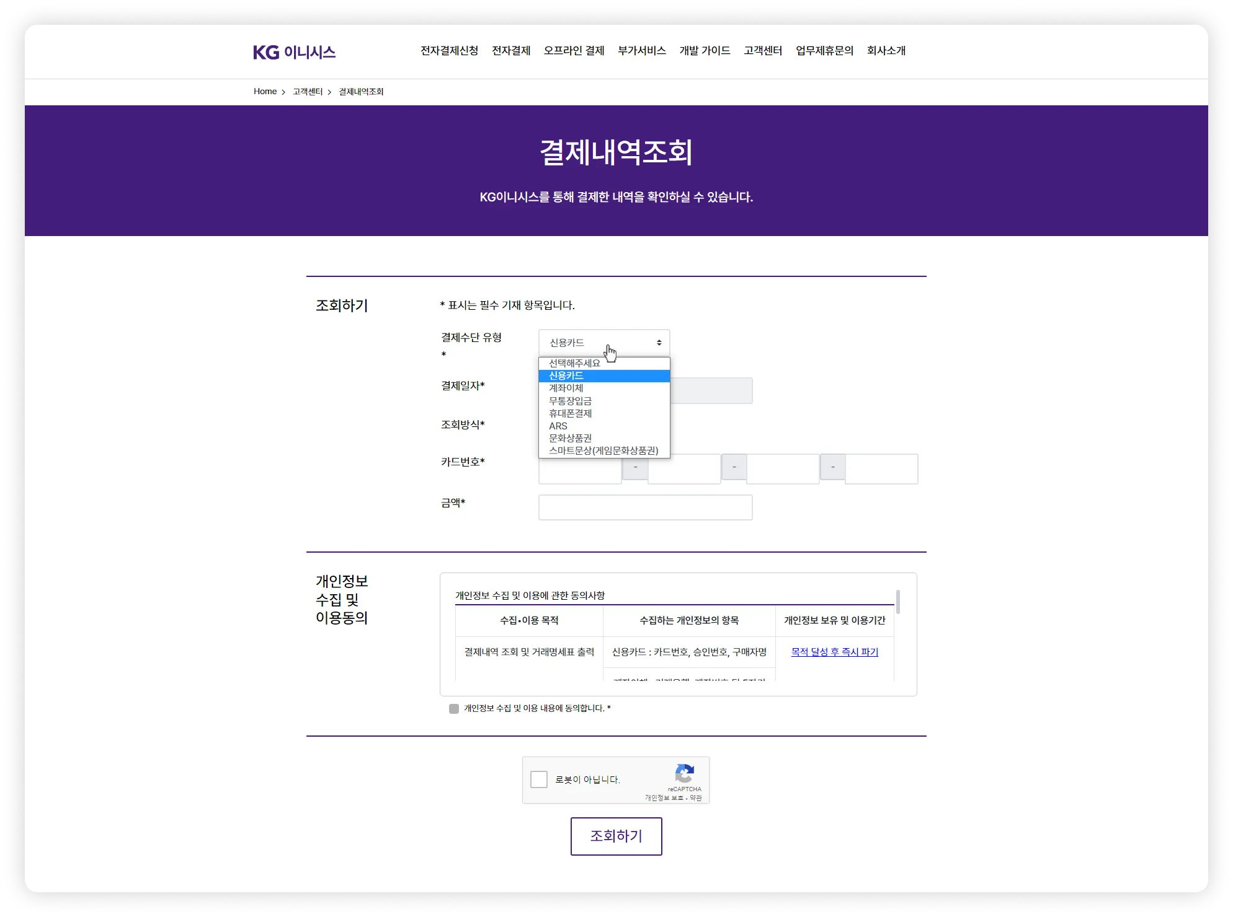Screen dimensions: 1233x917
Task: Open the 고객센터 navigation menu
Action: click(x=762, y=51)
